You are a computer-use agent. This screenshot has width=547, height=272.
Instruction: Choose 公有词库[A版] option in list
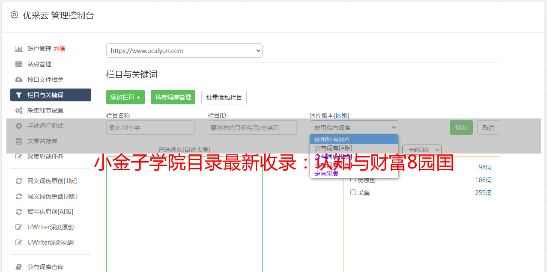point(354,148)
